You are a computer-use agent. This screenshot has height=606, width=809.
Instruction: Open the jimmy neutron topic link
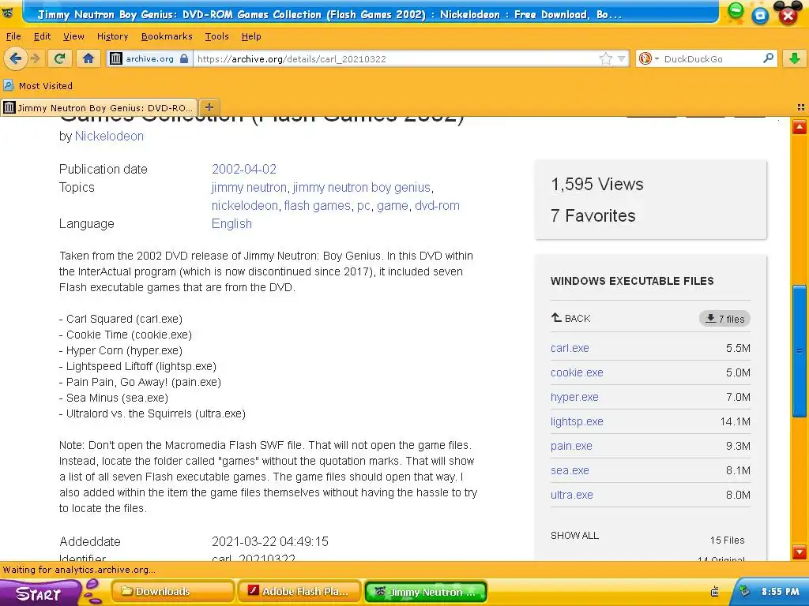click(249, 188)
